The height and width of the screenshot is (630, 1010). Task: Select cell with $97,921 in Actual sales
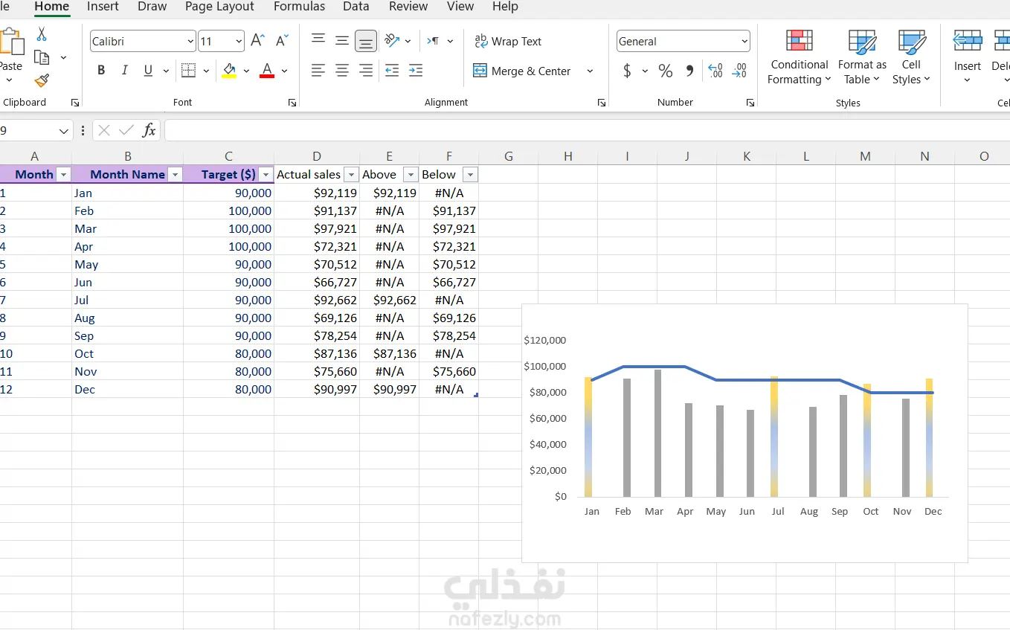(x=317, y=228)
